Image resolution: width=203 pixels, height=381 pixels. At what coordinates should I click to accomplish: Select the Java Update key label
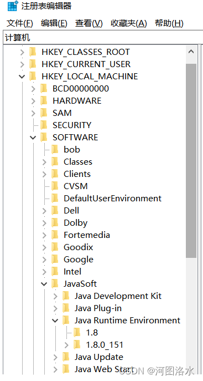pyautogui.click(x=99, y=357)
